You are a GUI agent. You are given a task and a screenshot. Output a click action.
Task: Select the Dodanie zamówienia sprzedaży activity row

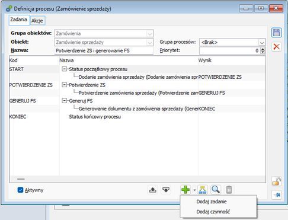pos(138,77)
